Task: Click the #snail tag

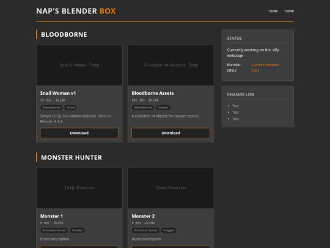Action: [70, 108]
